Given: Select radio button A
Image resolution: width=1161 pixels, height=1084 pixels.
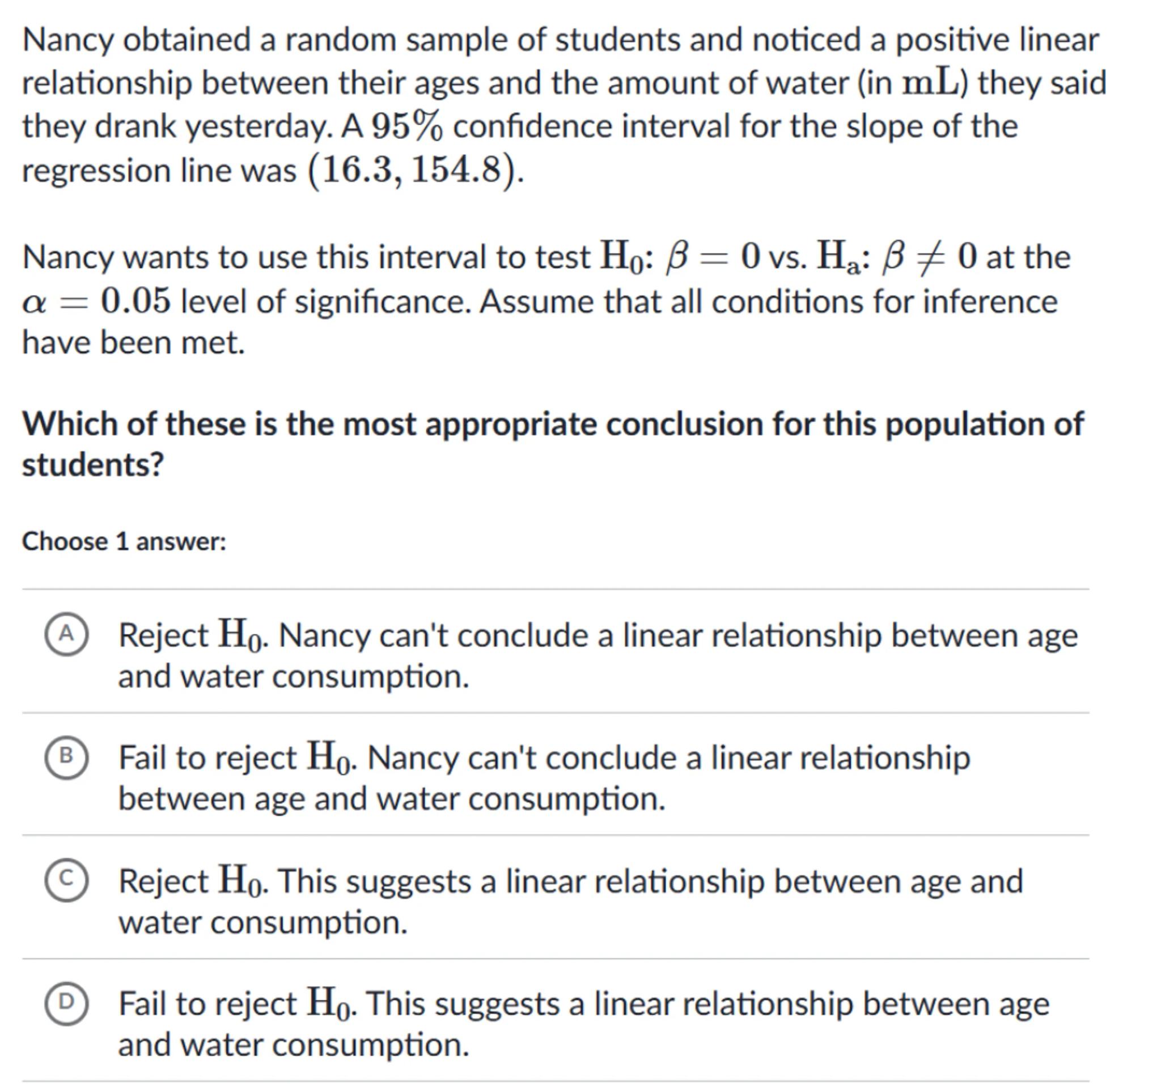Looking at the screenshot, I should click(x=66, y=634).
